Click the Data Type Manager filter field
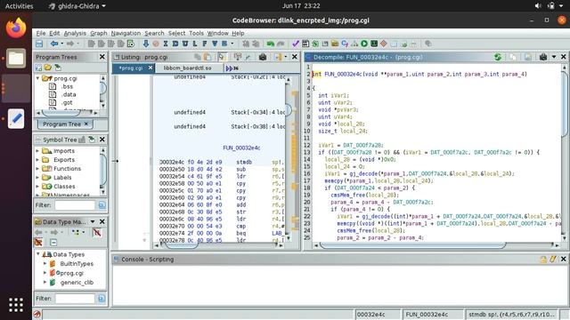Viewport: 570px width, 320px height. pos(75,299)
